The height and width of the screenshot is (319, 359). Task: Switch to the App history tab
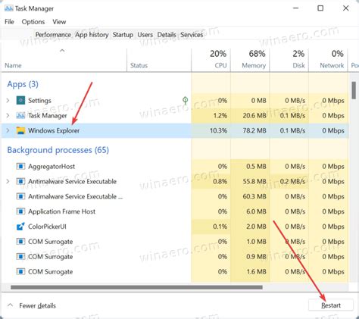tap(92, 35)
